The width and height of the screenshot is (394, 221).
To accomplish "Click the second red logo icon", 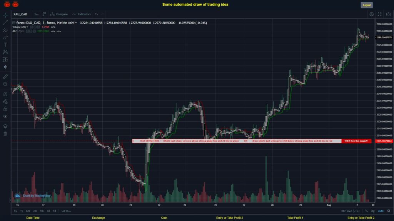I will coord(15,4).
